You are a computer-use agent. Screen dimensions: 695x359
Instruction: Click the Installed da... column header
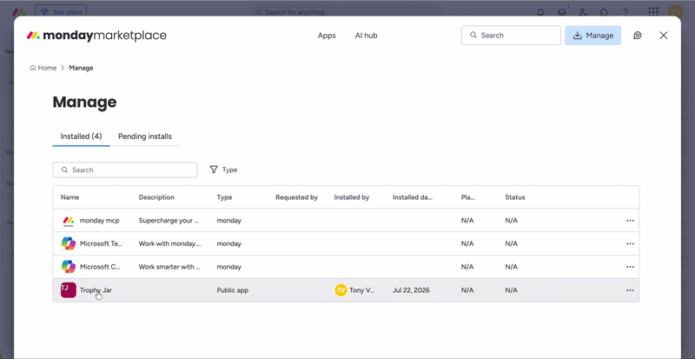[x=413, y=197]
